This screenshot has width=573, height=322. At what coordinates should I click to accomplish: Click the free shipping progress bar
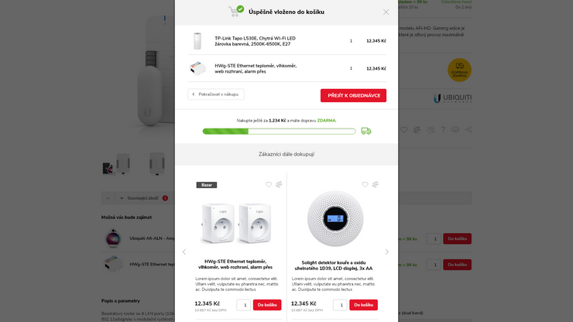279,132
